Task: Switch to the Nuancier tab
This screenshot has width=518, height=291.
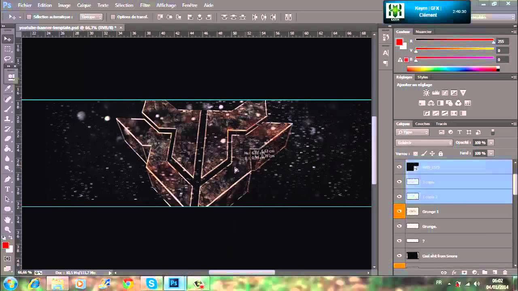Action: pyautogui.click(x=424, y=32)
